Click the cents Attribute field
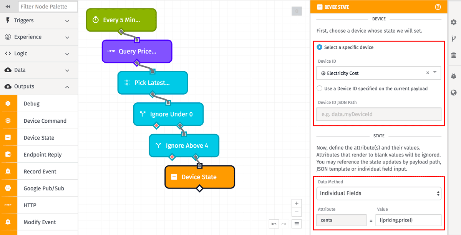Image resolution: width=461 pixels, height=235 pixels. click(341, 220)
